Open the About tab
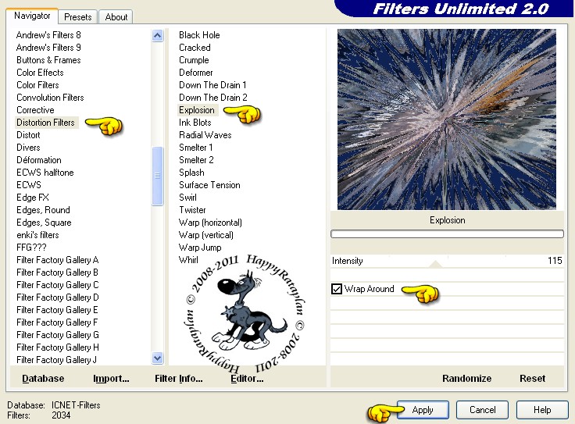 [x=116, y=17]
